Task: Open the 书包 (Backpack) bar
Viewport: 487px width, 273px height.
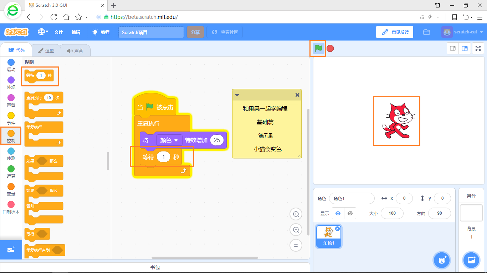Action: tap(155, 267)
